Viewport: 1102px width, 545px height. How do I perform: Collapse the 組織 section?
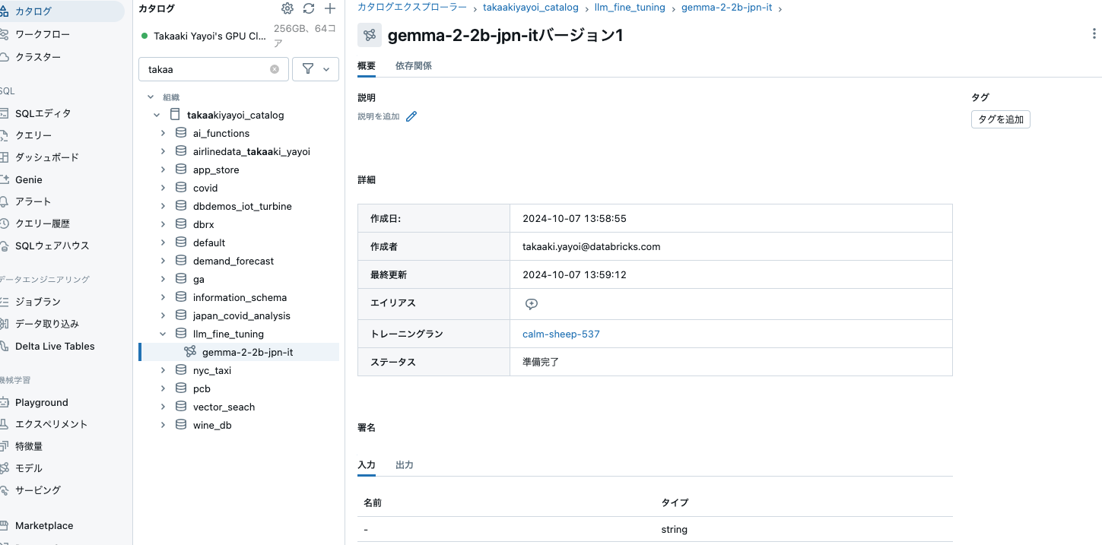pos(151,97)
